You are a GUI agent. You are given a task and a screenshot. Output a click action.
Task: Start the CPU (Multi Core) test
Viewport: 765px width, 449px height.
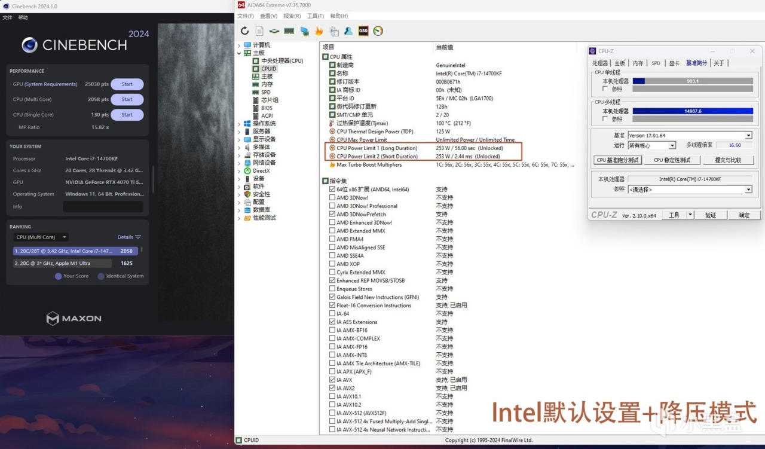click(127, 99)
